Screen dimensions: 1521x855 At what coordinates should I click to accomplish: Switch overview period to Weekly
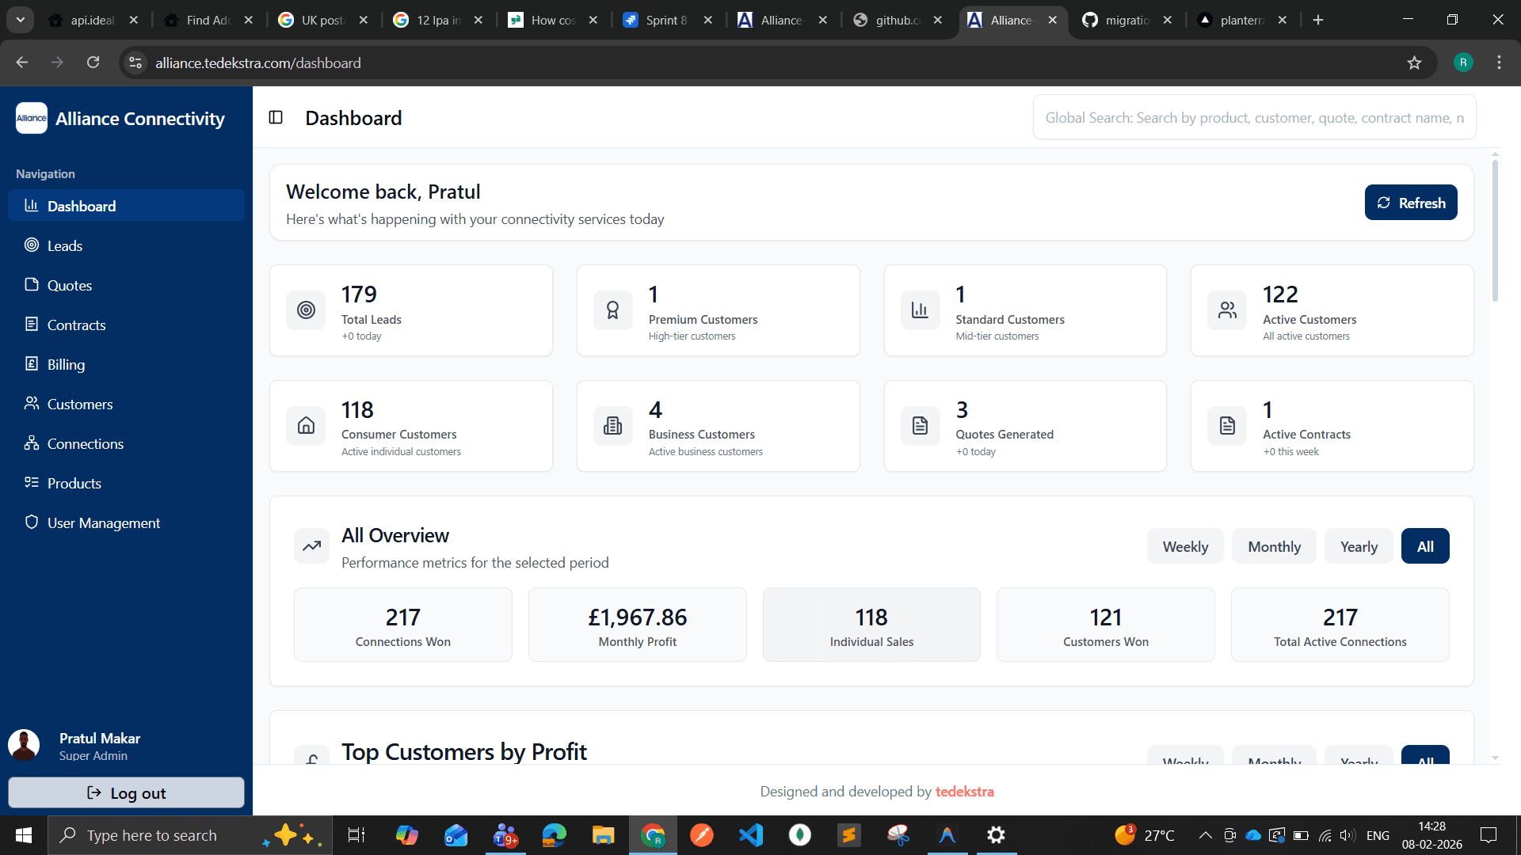(x=1185, y=546)
